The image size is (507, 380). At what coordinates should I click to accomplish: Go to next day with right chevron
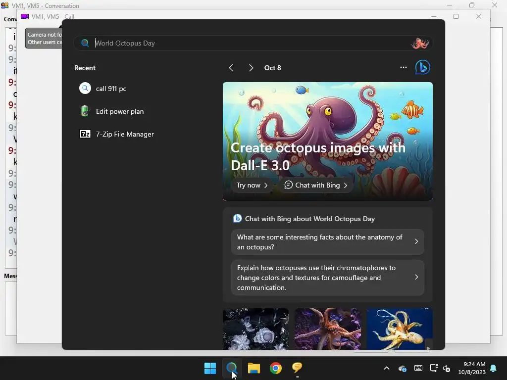click(x=251, y=68)
